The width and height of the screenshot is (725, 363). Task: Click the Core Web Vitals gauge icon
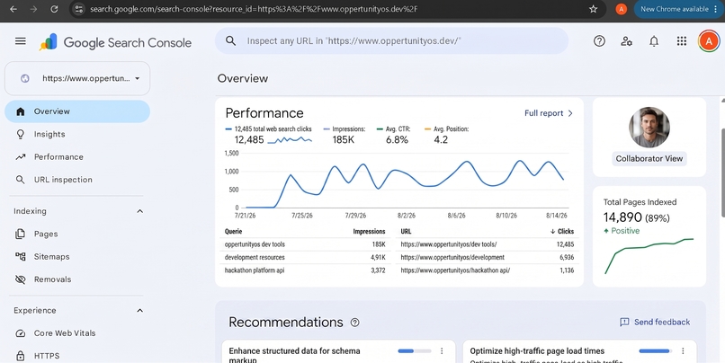(21, 333)
